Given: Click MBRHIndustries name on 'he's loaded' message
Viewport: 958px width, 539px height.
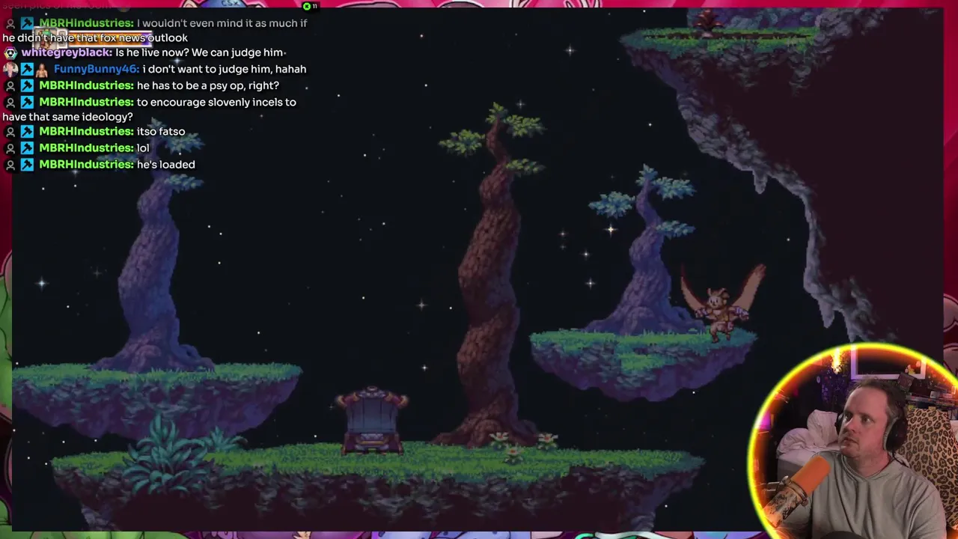Looking at the screenshot, I should tap(86, 165).
